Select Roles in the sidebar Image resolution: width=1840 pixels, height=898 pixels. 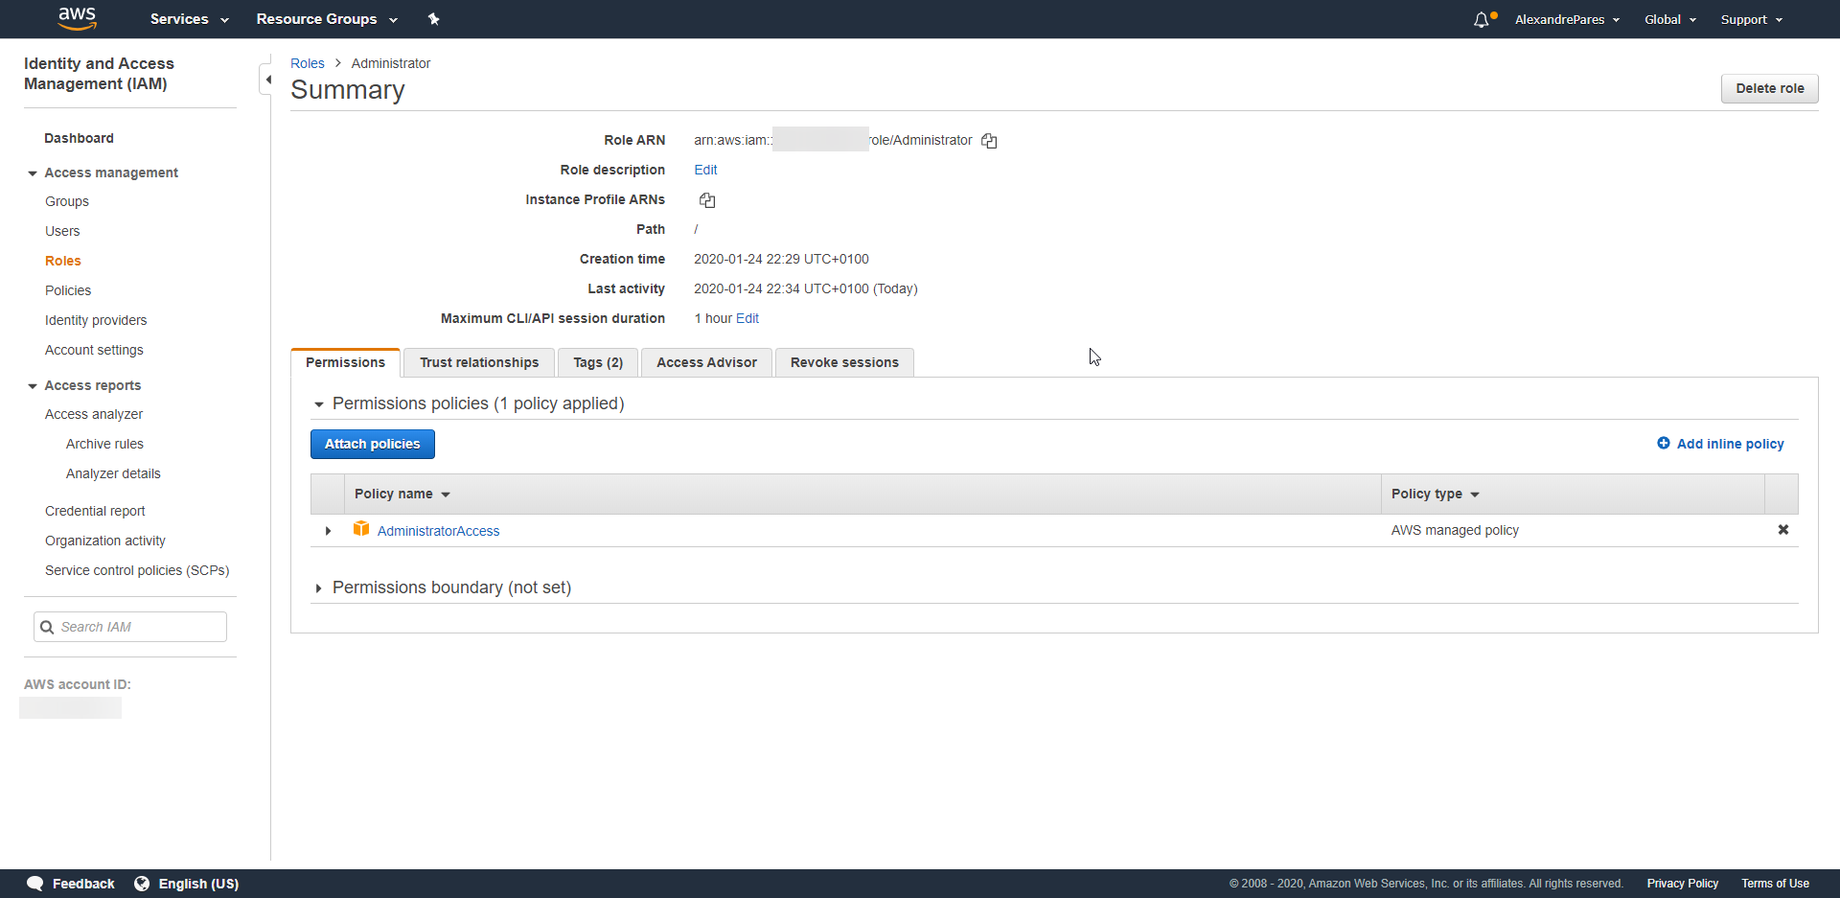point(63,261)
